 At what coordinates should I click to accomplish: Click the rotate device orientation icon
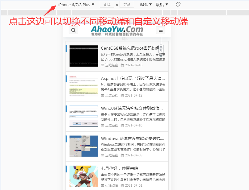(178, 5)
